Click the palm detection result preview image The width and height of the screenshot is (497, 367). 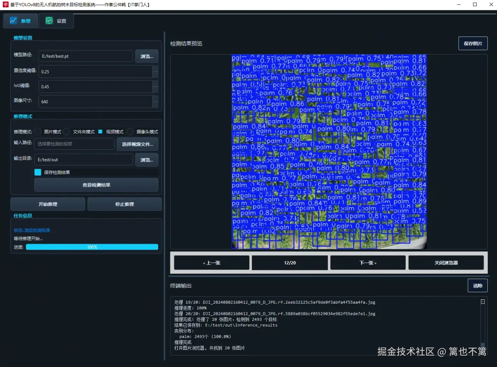coord(329,152)
